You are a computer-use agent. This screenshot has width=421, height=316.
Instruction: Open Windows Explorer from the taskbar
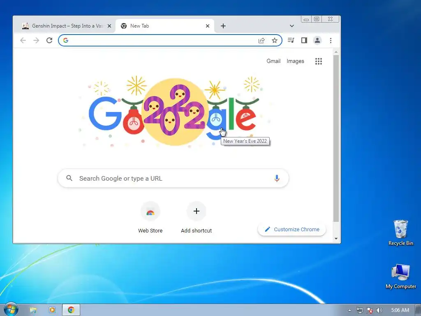33,310
